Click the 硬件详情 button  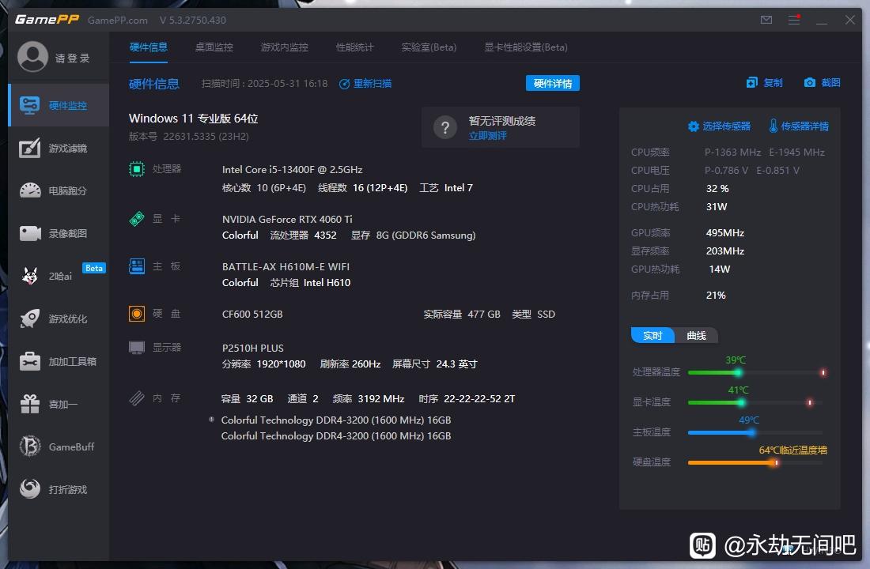(x=553, y=83)
